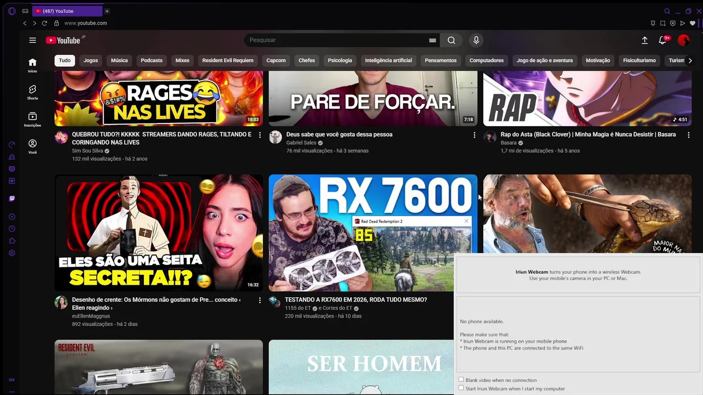
Task: Open the lizard and man video thumbnail
Action: (x=587, y=214)
